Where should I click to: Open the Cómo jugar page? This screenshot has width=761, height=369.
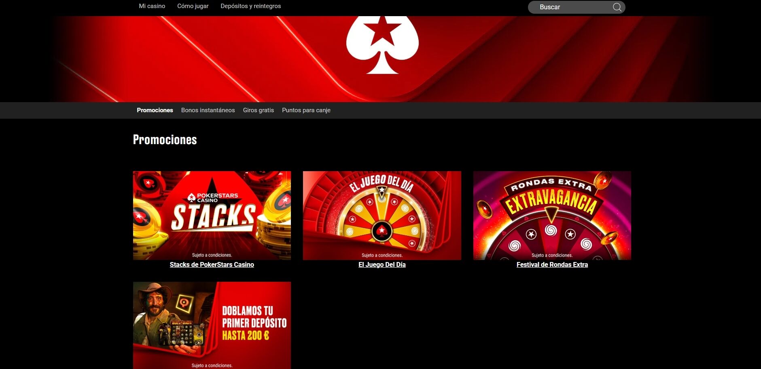click(x=193, y=6)
